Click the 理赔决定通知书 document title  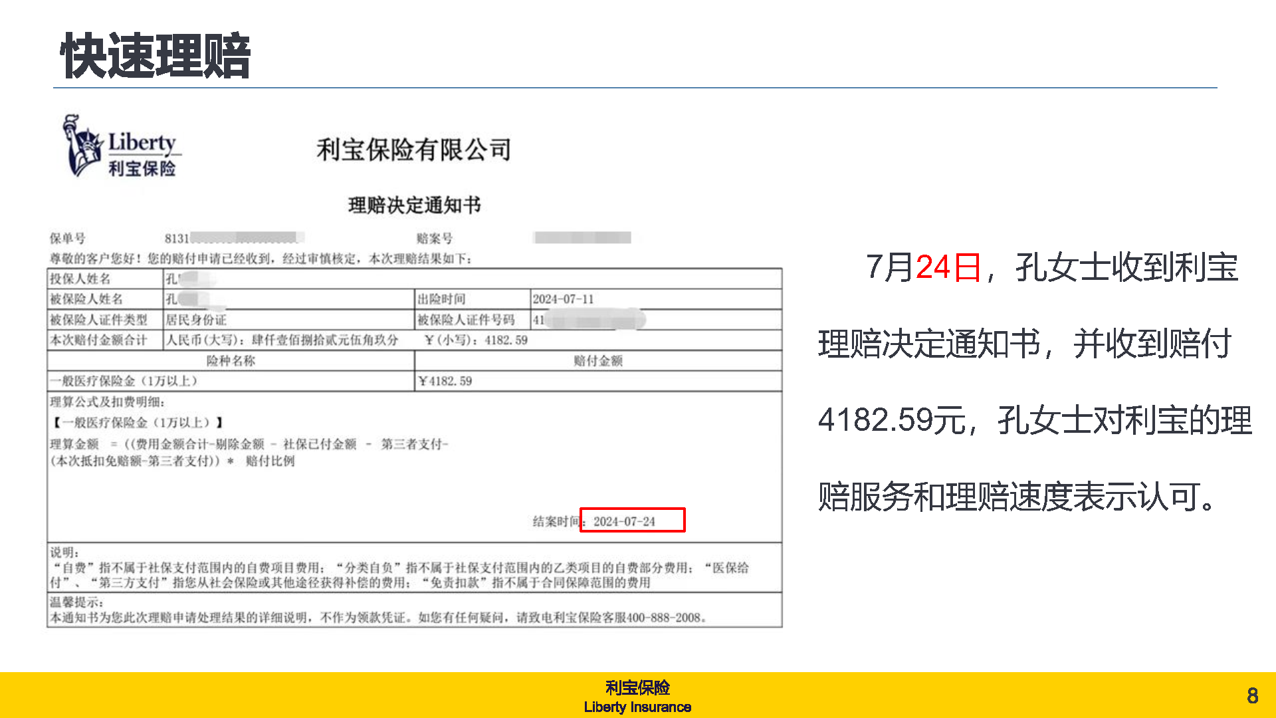point(414,205)
